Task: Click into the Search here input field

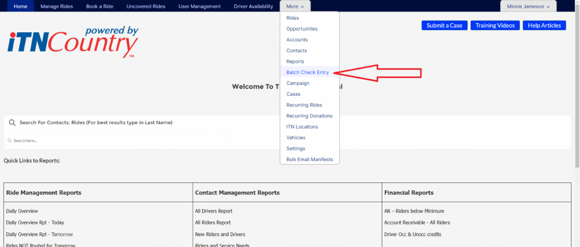Action: (x=119, y=140)
